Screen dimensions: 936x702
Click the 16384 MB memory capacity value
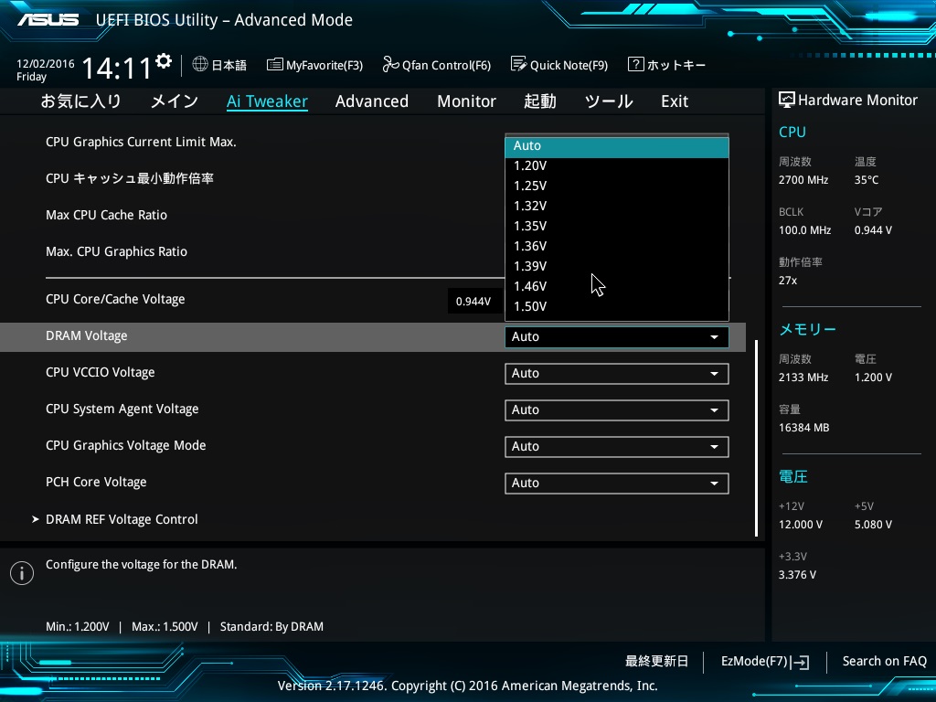point(804,428)
